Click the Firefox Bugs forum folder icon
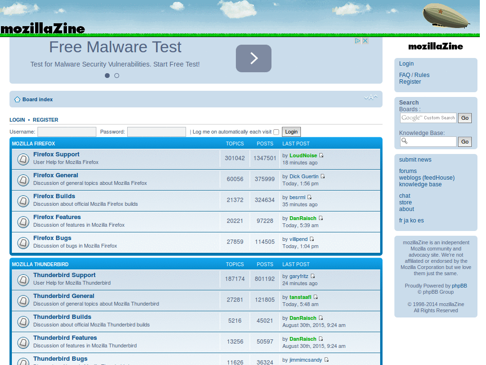 [x=23, y=243]
